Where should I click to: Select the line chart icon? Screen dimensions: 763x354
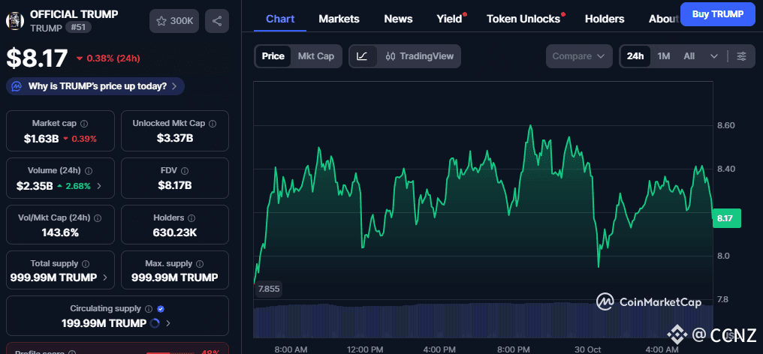(x=362, y=56)
